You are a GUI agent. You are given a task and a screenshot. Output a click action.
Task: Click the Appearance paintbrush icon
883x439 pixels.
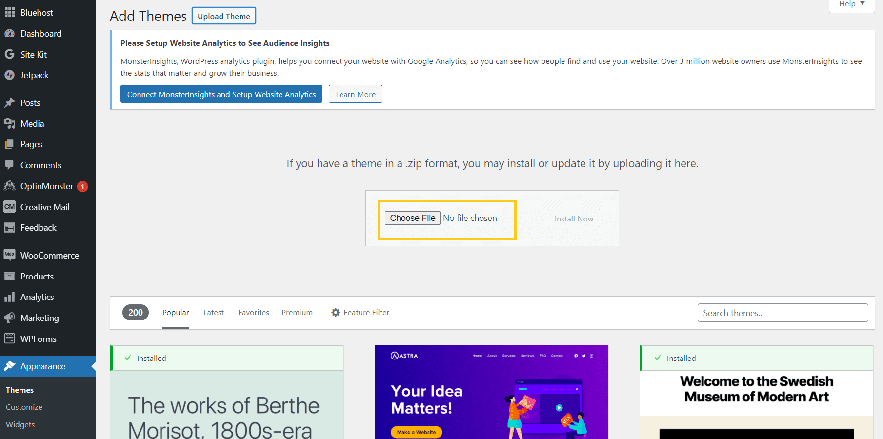tap(10, 366)
